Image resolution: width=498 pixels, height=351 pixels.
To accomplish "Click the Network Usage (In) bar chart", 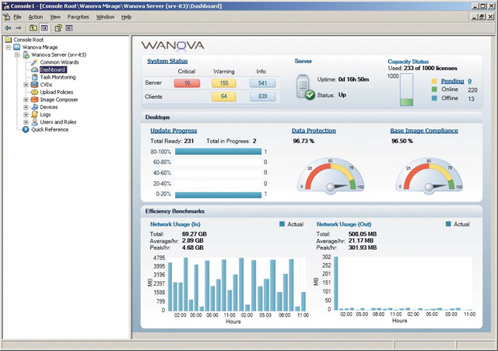I will pyautogui.click(x=237, y=284).
